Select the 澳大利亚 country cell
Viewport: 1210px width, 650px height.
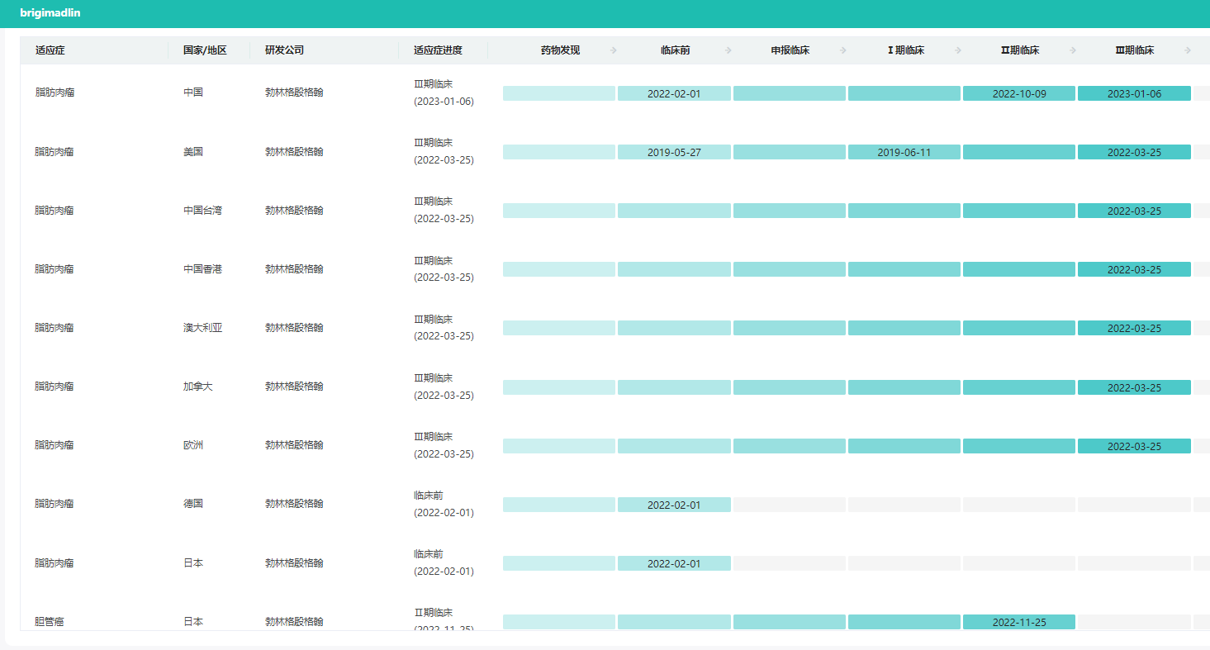pyautogui.click(x=202, y=328)
